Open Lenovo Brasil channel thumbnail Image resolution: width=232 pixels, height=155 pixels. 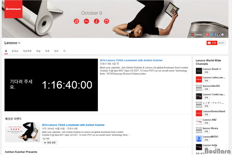click(199, 71)
